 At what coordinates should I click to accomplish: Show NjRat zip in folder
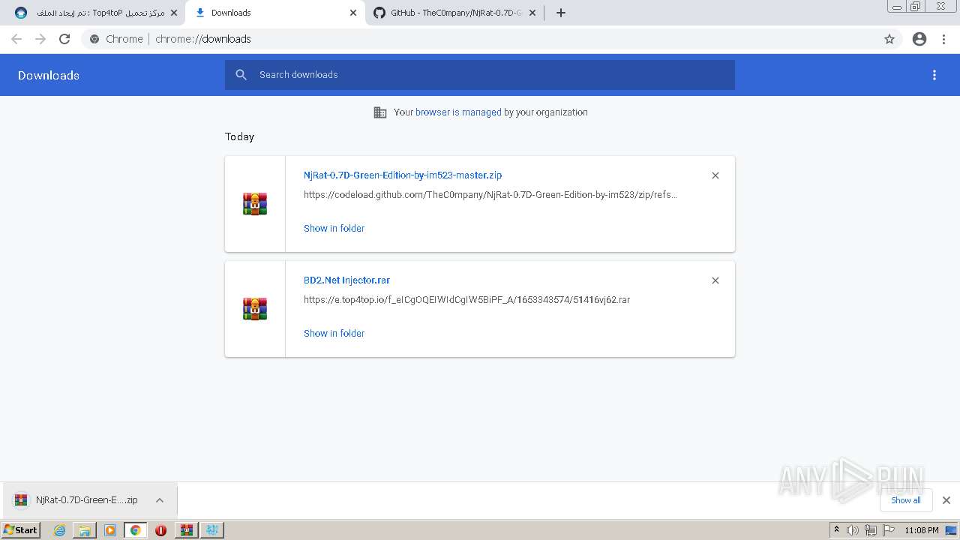pos(334,229)
